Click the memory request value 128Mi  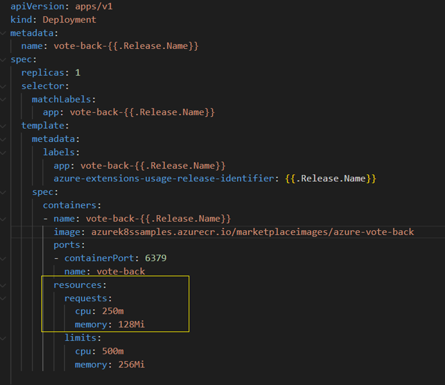[x=131, y=324]
